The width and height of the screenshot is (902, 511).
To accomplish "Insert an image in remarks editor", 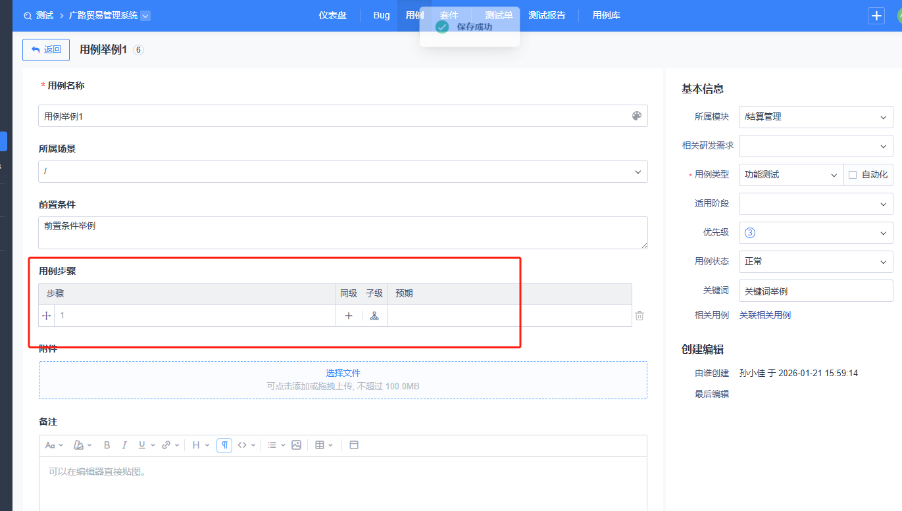I will coord(296,445).
